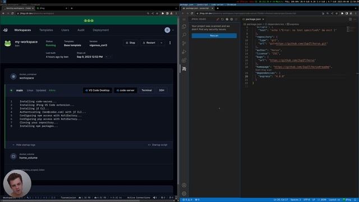Open the Explorer view in the activity bar
The image size is (359, 202).
point(184,26)
